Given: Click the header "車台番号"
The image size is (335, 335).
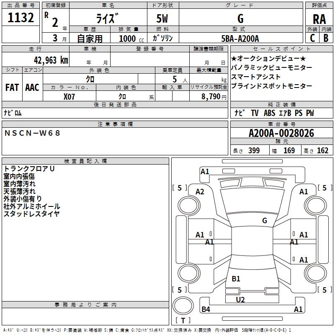Looking at the screenshot, I should point(281,124).
